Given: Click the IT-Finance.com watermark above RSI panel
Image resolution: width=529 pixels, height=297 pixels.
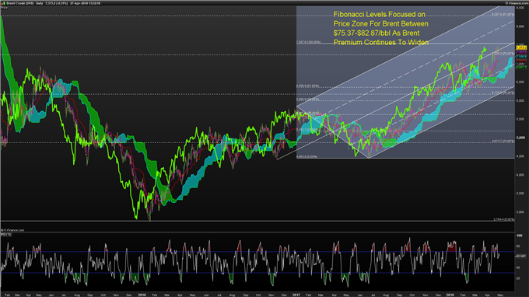Looking at the screenshot, I should point(12,230).
